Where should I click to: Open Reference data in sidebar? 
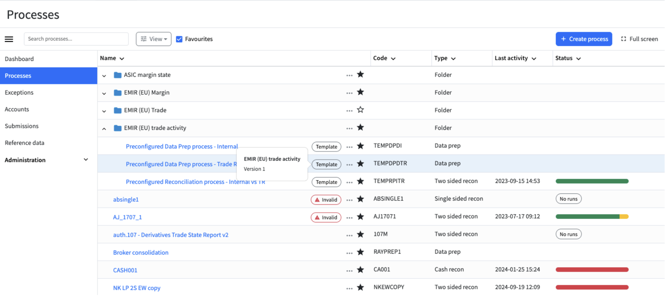click(x=49, y=143)
